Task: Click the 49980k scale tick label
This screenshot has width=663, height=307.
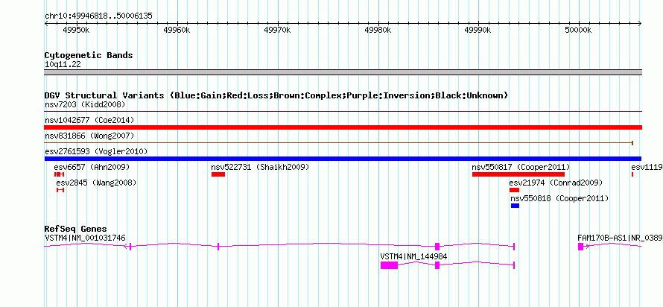Action: (378, 31)
